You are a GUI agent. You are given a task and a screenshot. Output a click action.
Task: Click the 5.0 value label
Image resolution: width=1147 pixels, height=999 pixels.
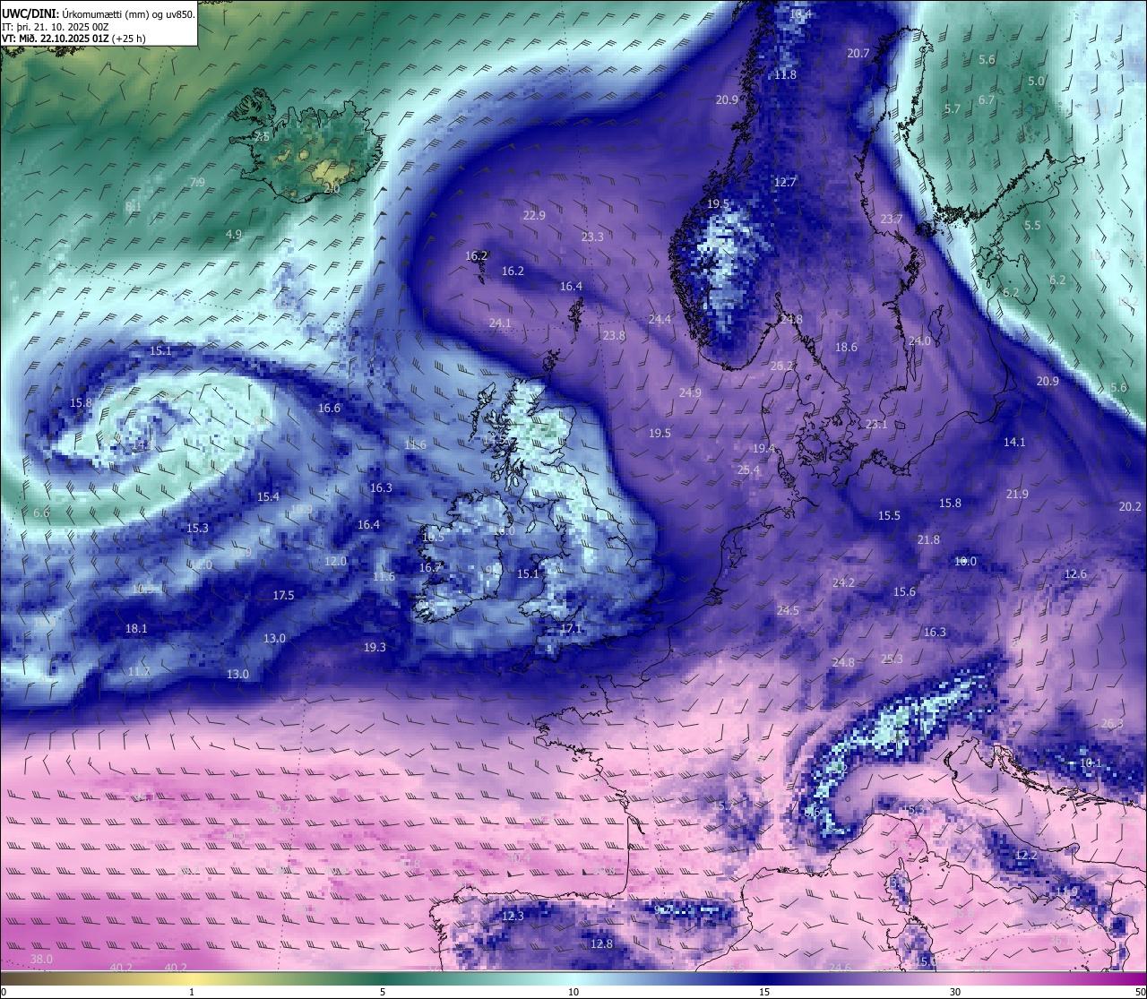(x=1036, y=82)
